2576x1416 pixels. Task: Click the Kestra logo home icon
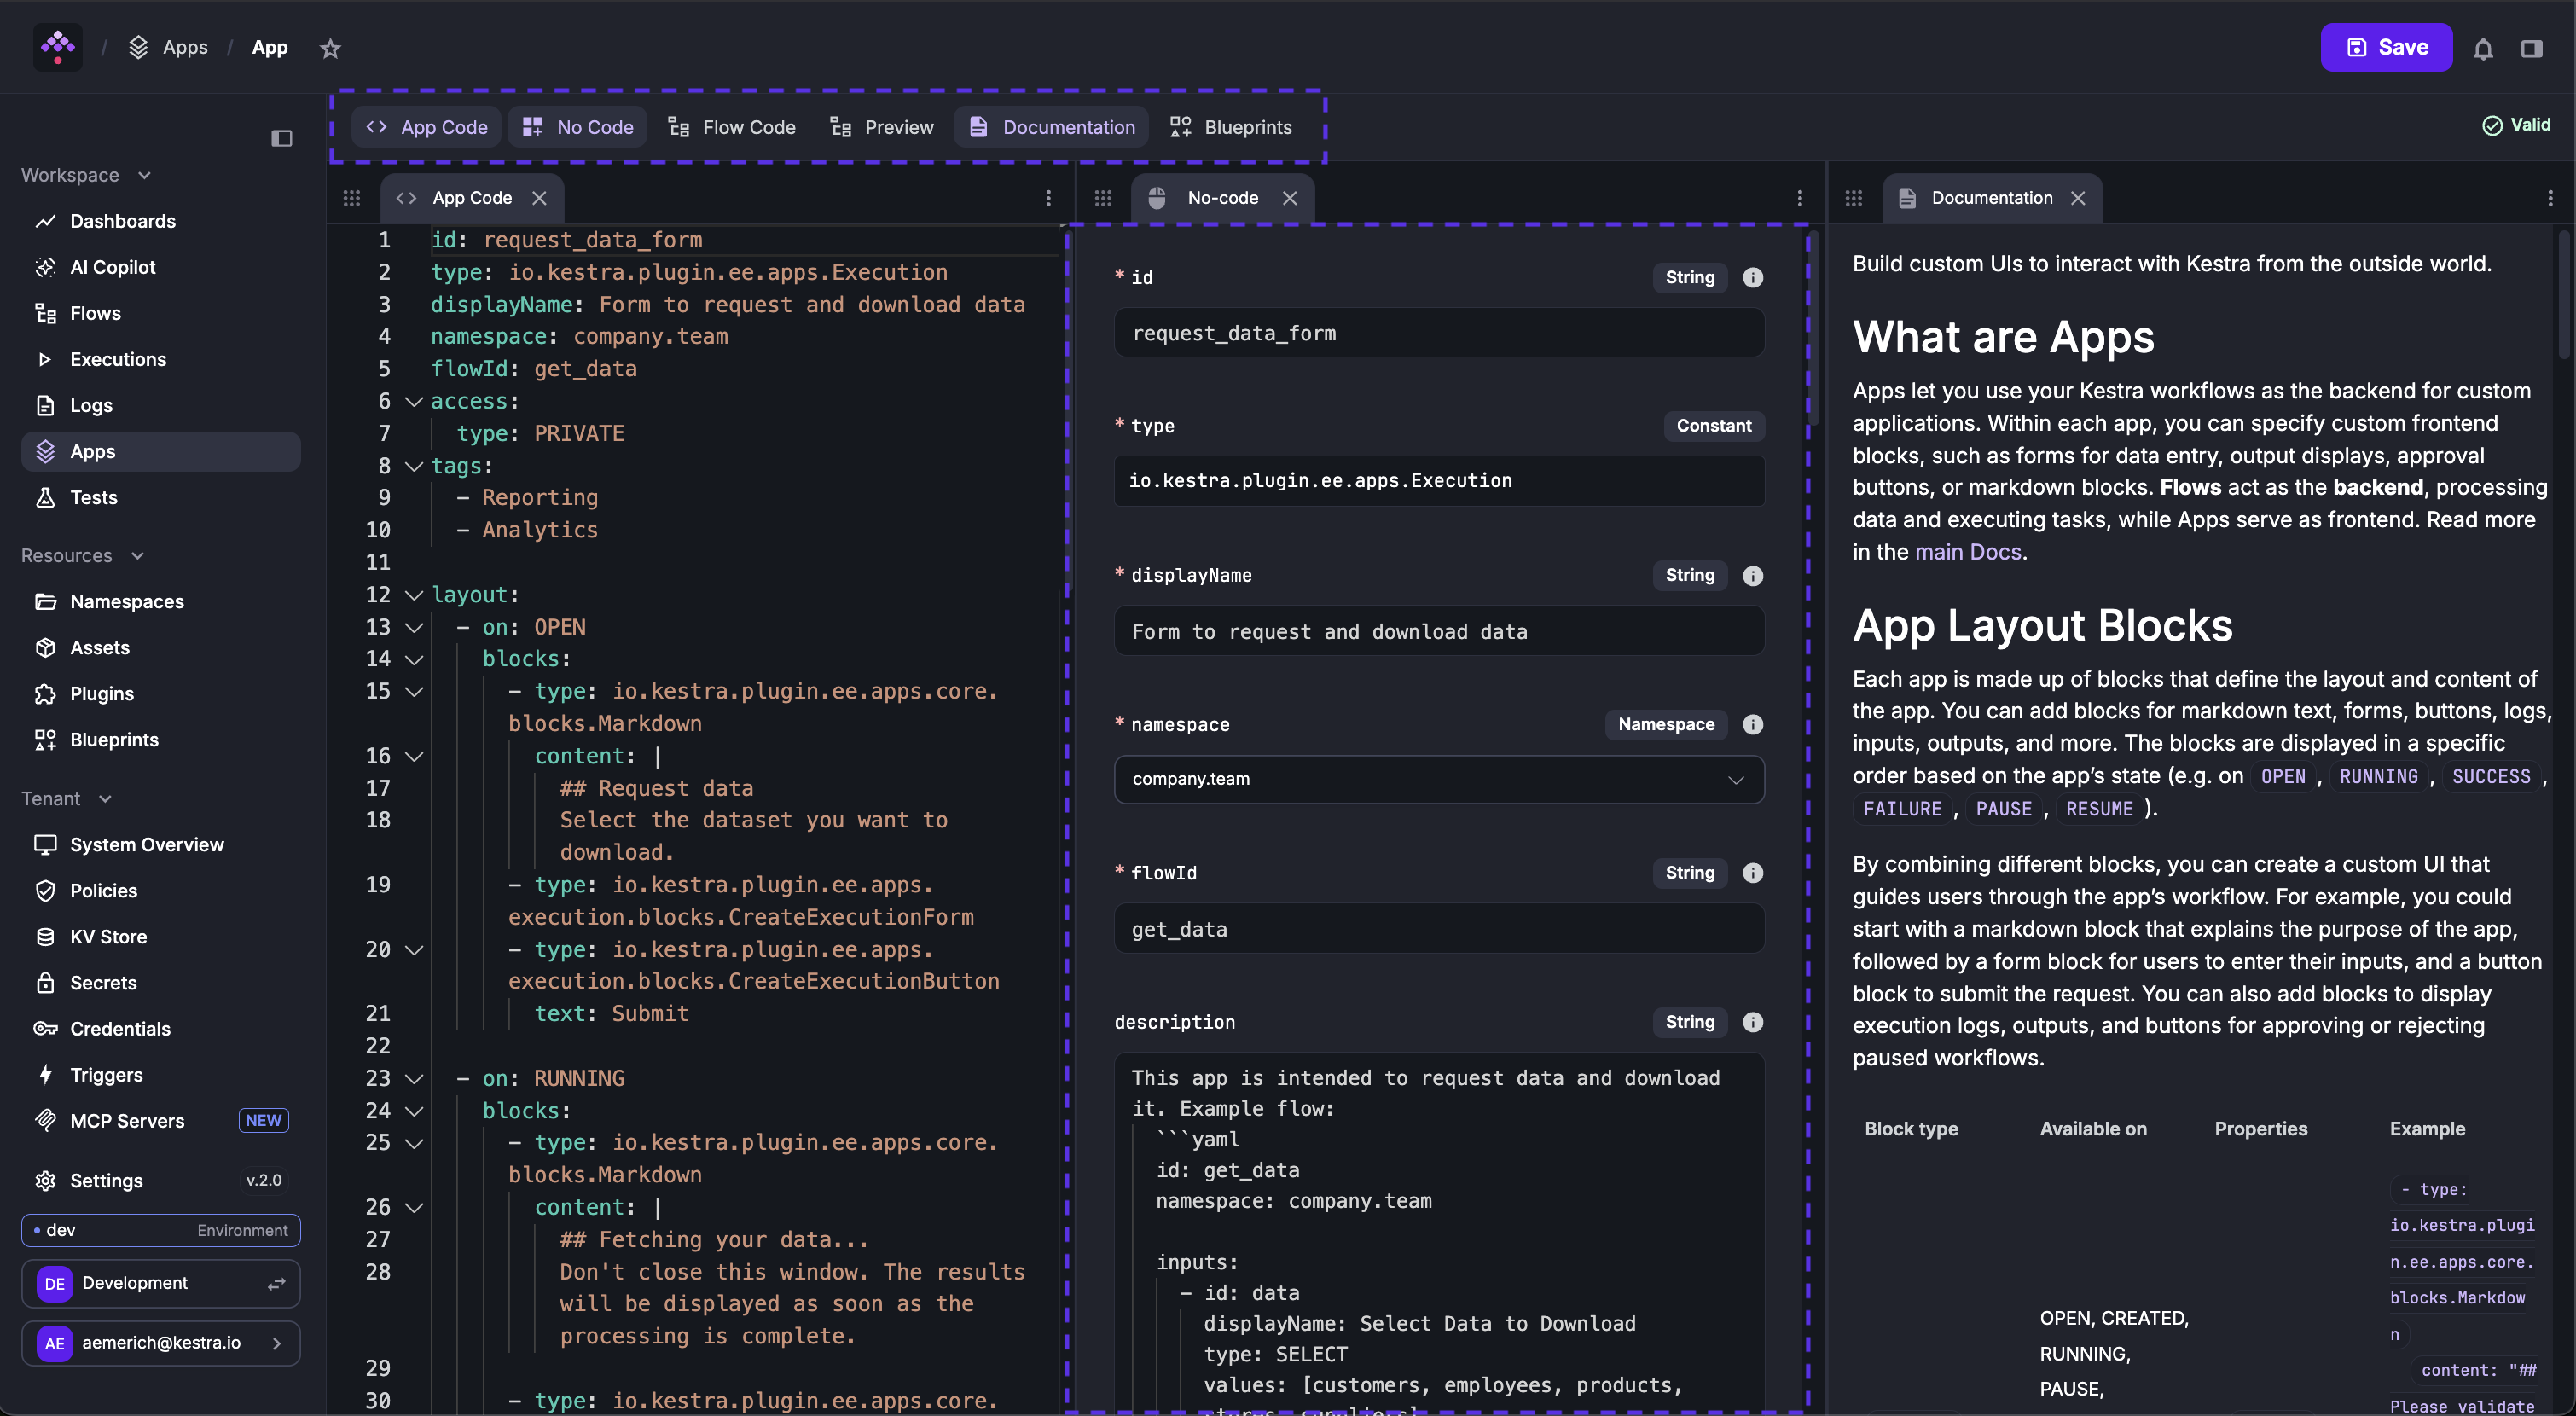click(x=58, y=47)
